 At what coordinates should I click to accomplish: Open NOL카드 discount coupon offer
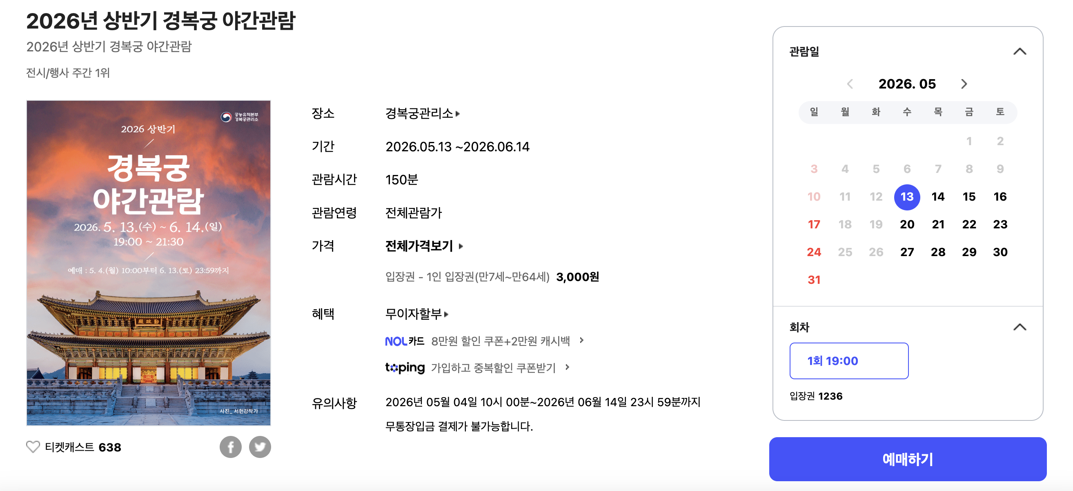click(484, 341)
